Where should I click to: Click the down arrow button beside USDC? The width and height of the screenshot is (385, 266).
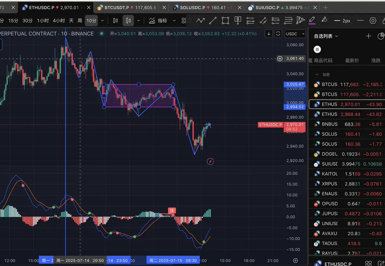point(269,34)
